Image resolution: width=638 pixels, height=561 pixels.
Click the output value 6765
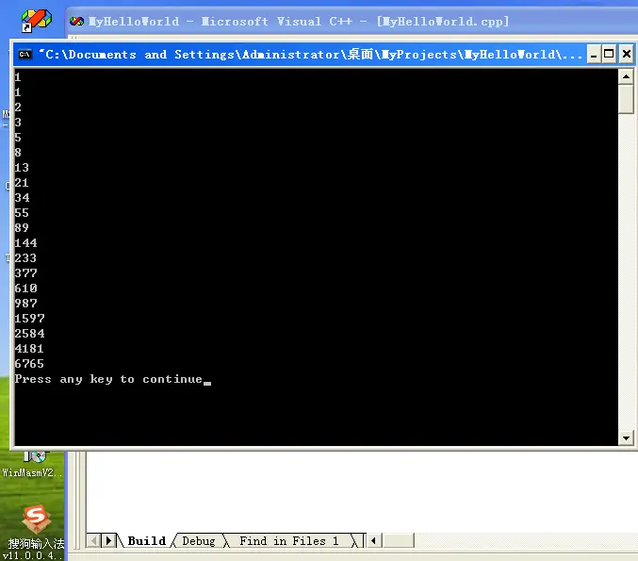29,364
